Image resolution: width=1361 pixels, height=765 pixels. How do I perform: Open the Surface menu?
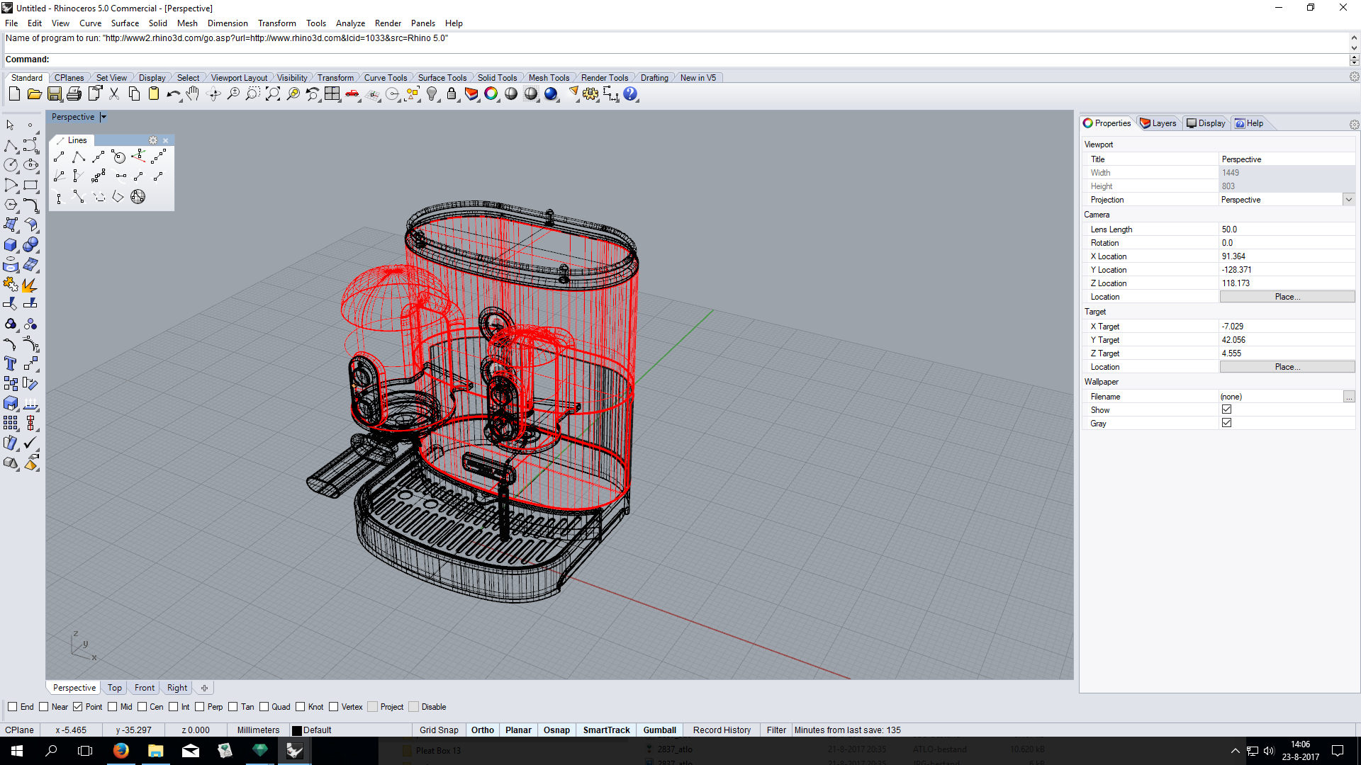point(125,23)
